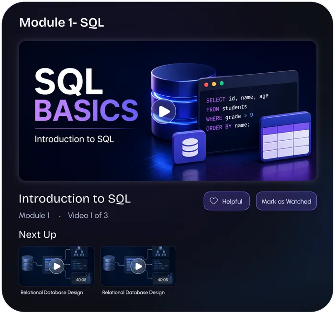Click the heart icon in Helpful button
335x314 pixels.
pos(213,201)
